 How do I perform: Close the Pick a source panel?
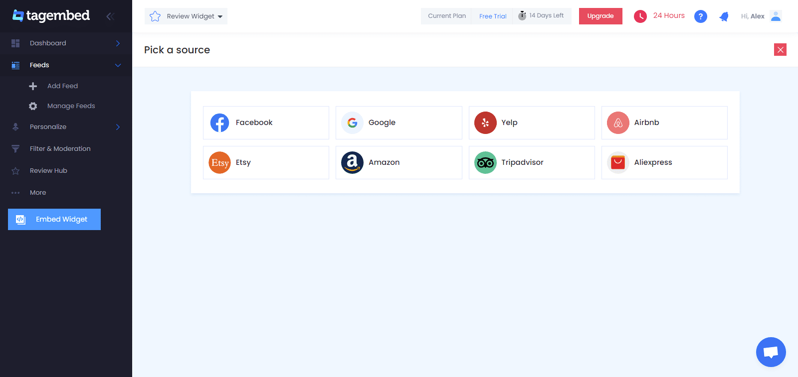point(780,50)
